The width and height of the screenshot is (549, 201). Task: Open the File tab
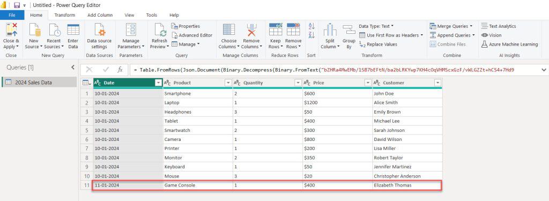click(x=12, y=15)
